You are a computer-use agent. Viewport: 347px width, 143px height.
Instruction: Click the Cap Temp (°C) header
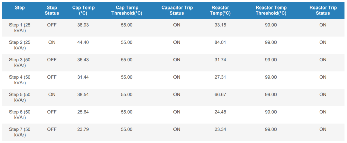pyautogui.click(x=83, y=11)
